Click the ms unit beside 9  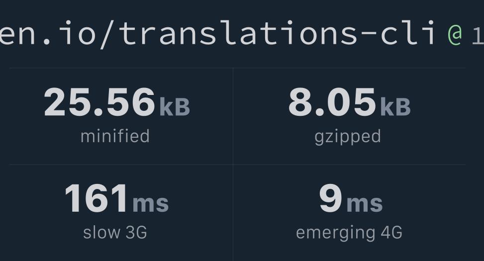pyautogui.click(x=365, y=203)
